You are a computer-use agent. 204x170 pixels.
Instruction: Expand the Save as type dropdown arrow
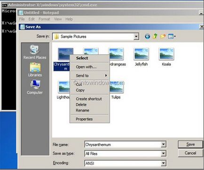[x=163, y=154]
